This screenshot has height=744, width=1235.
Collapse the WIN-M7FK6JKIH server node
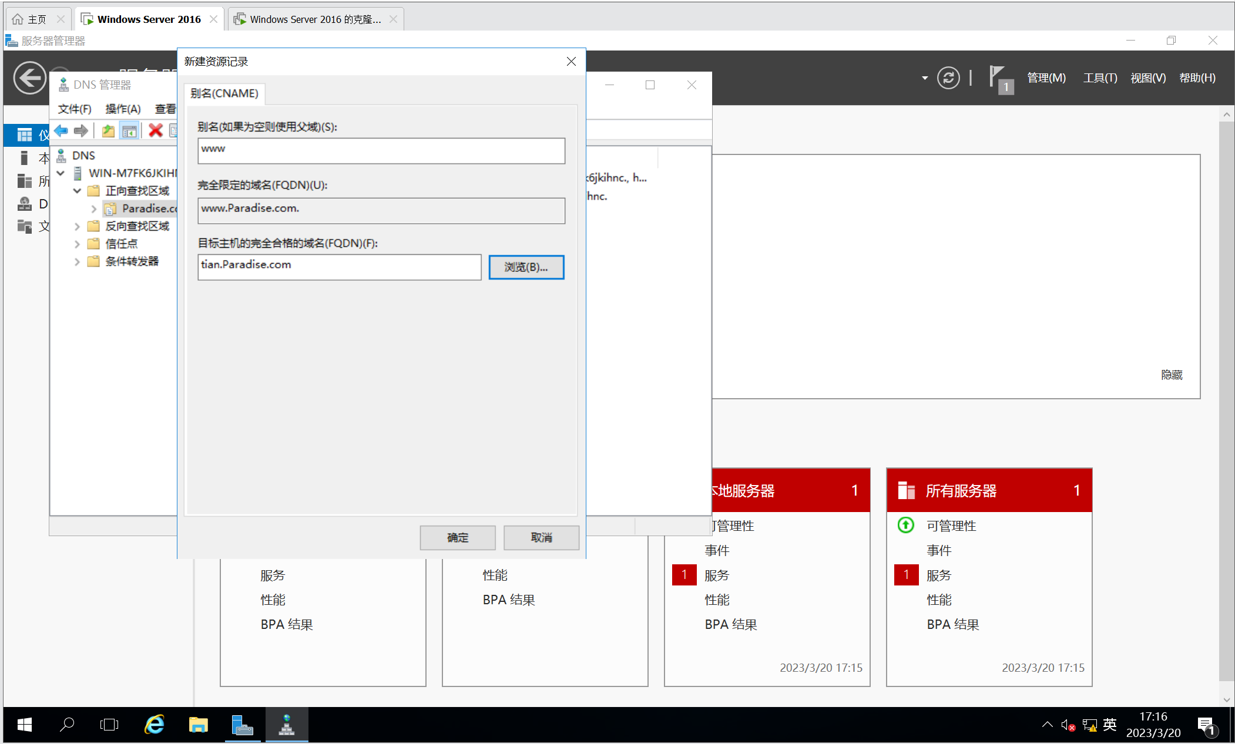point(61,173)
